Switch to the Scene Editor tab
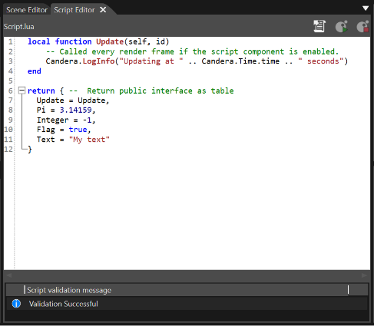Viewport: 374px width, 326px height. [27, 10]
